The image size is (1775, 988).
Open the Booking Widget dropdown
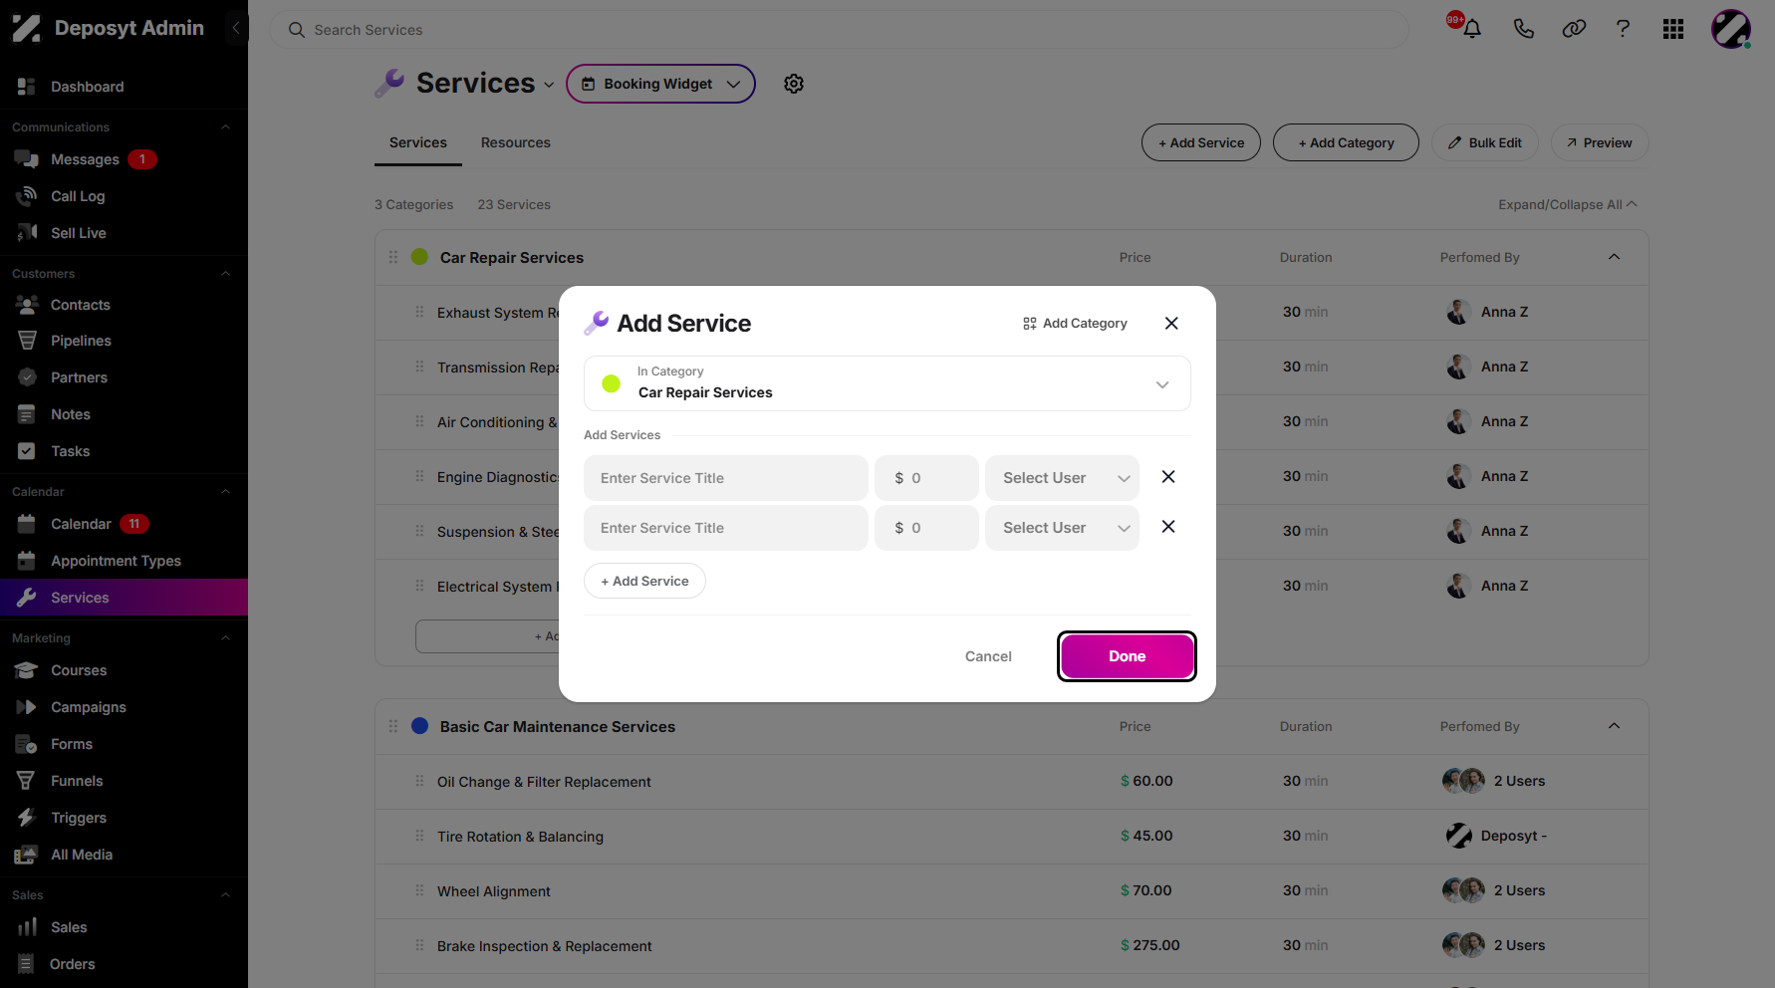(x=660, y=84)
